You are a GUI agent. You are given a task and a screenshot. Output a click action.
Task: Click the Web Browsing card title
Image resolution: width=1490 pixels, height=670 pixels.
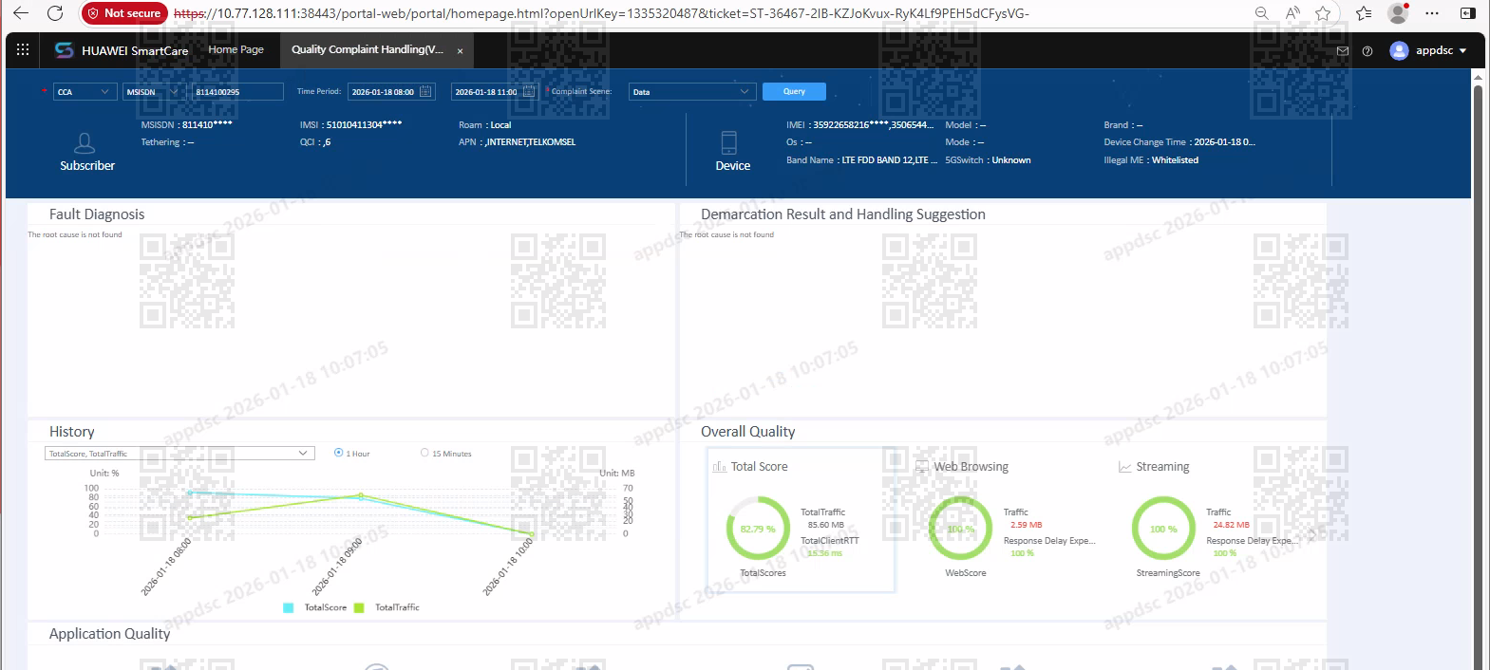click(x=971, y=467)
